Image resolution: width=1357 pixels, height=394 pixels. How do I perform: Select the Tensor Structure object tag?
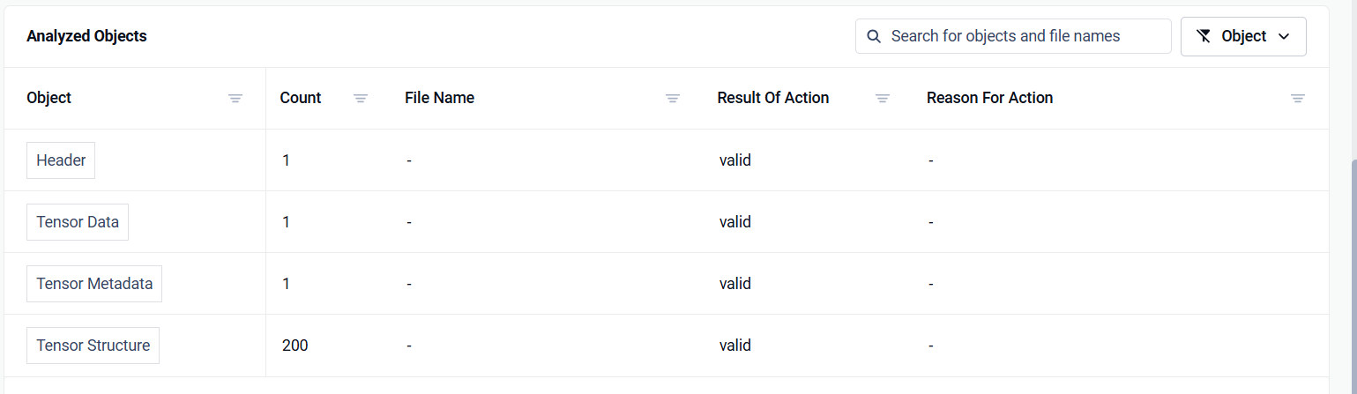pos(93,346)
